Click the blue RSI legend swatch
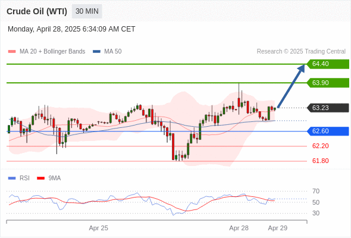This screenshot has height=238, width=351. point(12,178)
